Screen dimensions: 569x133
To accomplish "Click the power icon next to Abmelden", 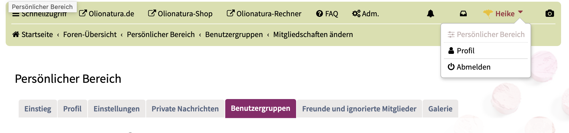I will (x=451, y=67).
